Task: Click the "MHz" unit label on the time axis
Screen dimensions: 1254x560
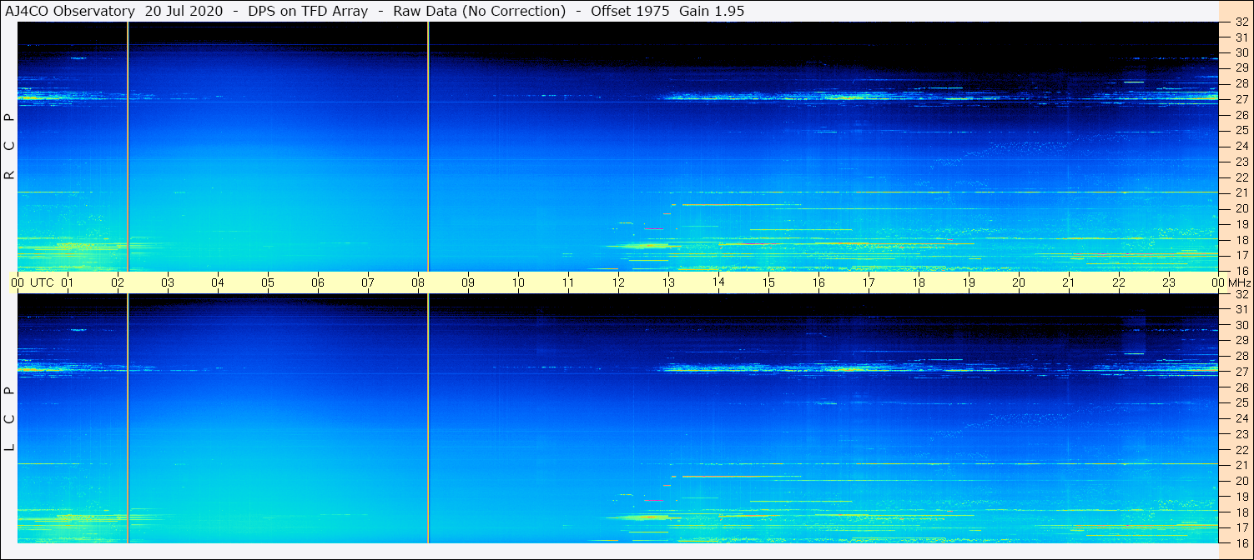Action: point(1240,283)
